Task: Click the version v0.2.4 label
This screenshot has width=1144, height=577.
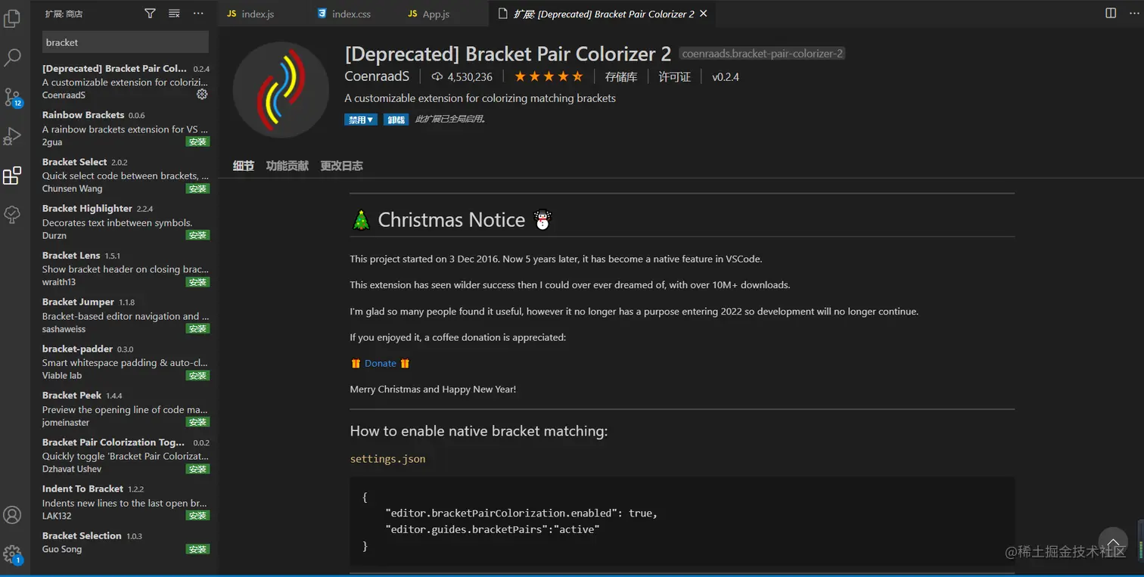Action: (725, 76)
